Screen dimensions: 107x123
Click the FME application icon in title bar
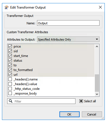[6, 7]
